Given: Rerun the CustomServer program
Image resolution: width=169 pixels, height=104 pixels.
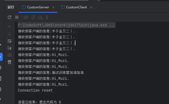Looking at the screenshot, I should [x=10, y=17].
